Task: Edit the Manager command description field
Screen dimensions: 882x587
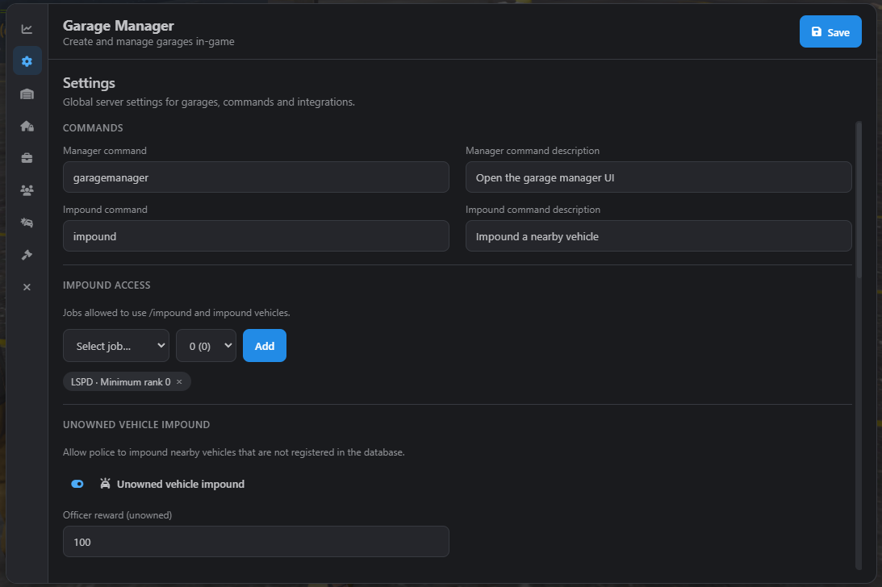Action: coord(658,177)
